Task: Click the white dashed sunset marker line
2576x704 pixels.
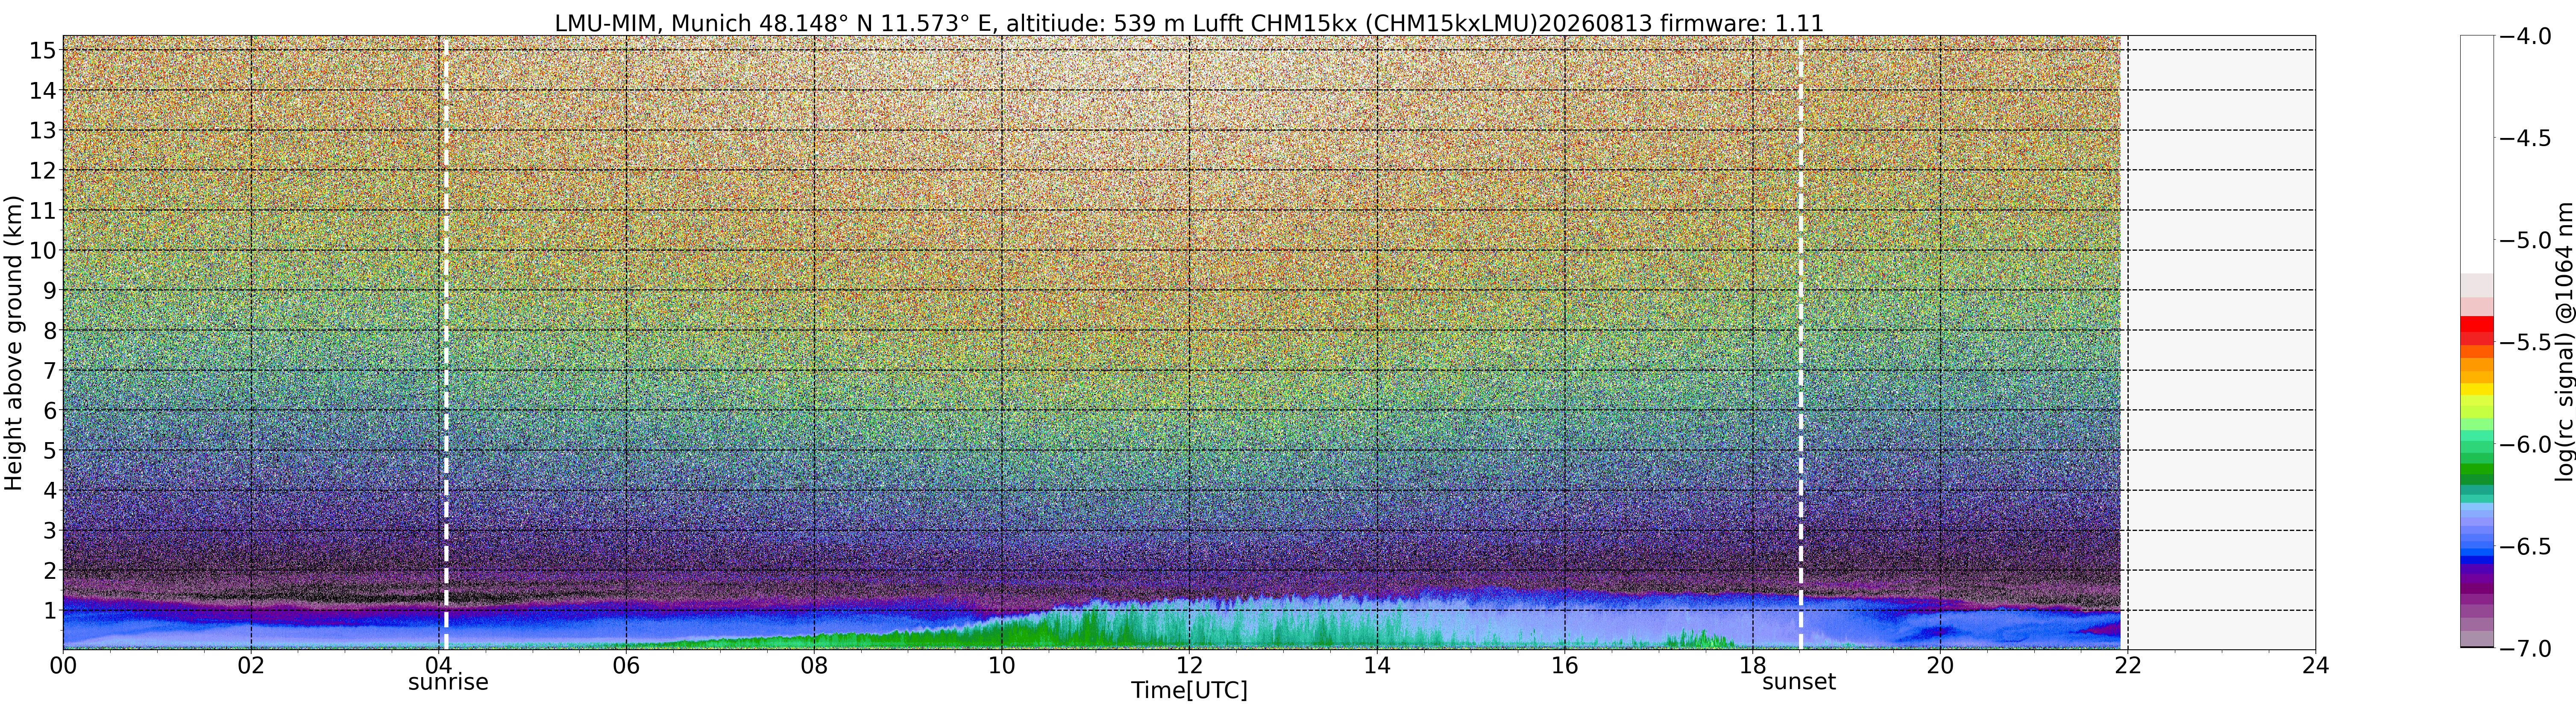Action: tap(1801, 342)
